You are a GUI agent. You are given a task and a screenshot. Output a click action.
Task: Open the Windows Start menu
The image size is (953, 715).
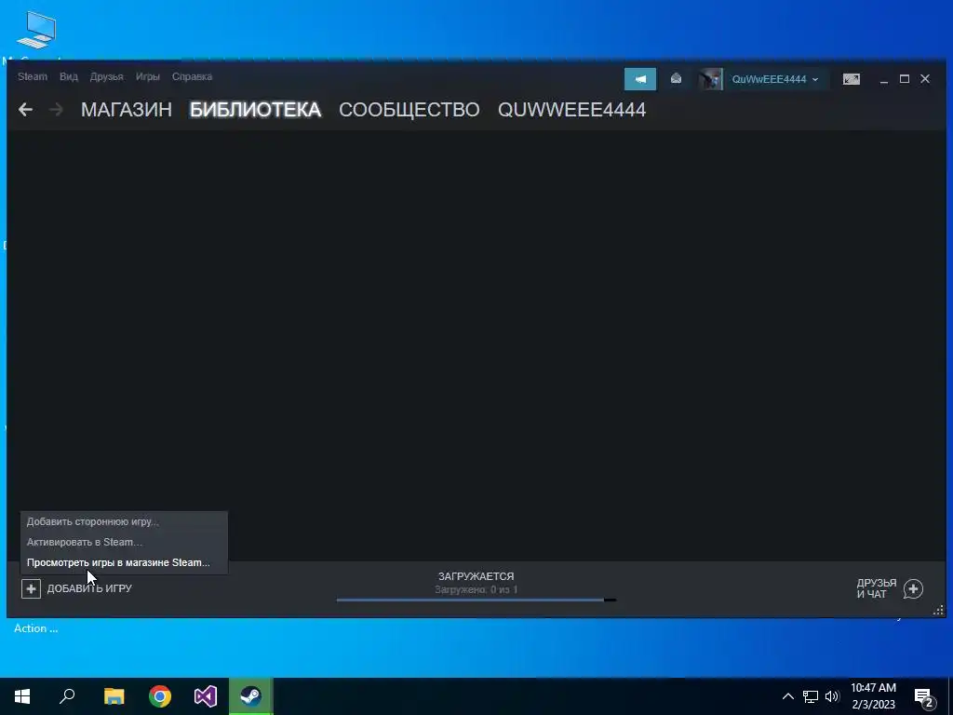(22, 696)
